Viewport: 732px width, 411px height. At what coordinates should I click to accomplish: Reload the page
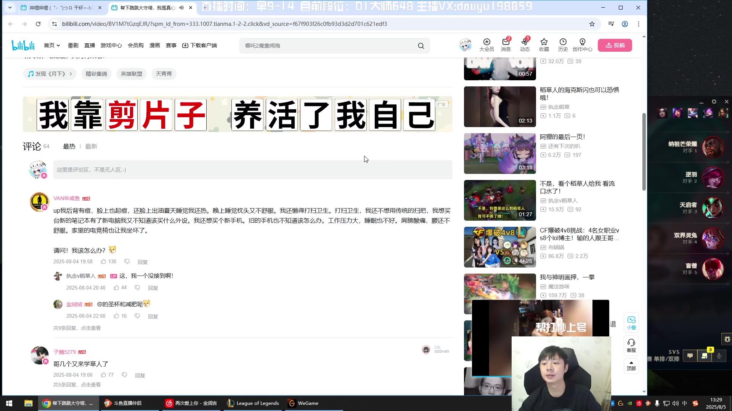[38, 24]
